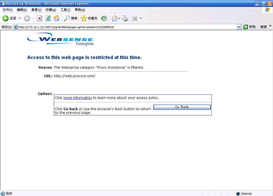Image resolution: width=273 pixels, height=196 pixels.
Task: Click the 链接 links toolbar label
Action: [263, 27]
